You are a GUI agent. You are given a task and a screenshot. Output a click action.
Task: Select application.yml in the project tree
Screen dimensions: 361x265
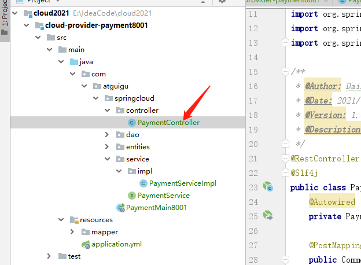[x=116, y=244]
